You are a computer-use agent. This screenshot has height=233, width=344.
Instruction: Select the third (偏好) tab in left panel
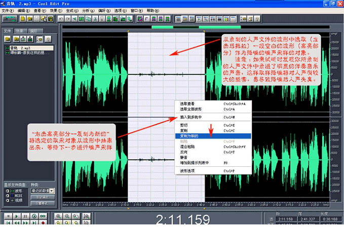tap(35, 31)
